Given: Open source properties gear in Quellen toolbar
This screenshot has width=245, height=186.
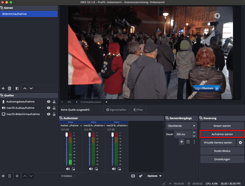Looking at the screenshot, I should coord(17,176).
